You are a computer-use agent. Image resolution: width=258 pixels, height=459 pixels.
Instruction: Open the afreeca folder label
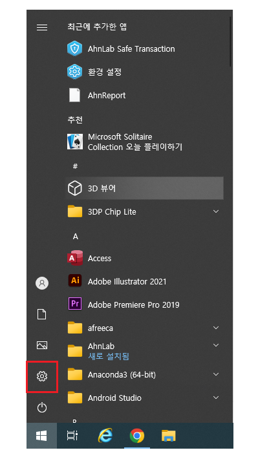100,328
